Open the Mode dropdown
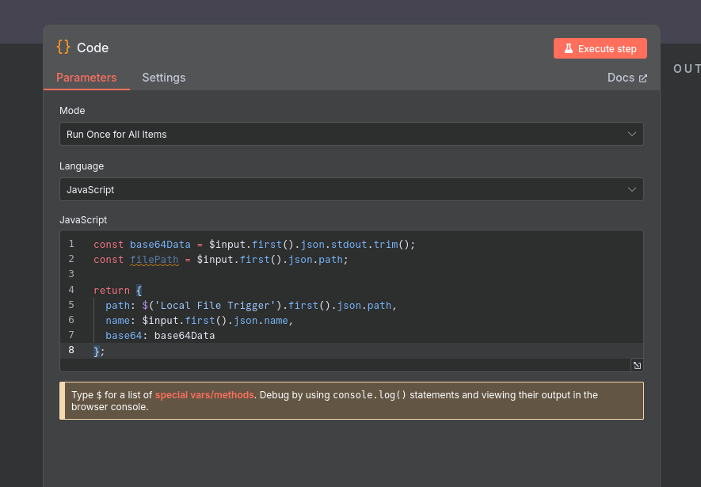 point(352,134)
